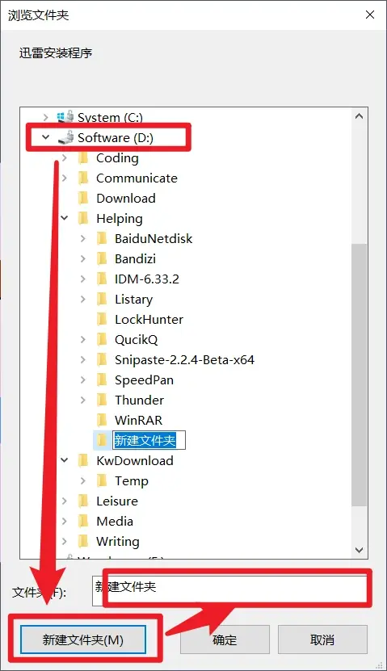Image resolution: width=387 pixels, height=671 pixels.
Task: Click the LockHunter folder icon
Action: [102, 319]
